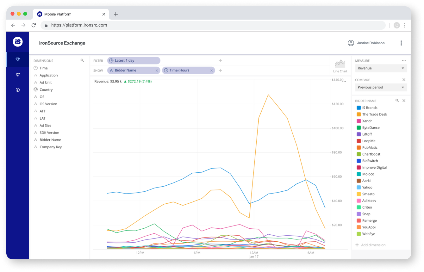Toggle Liftoff legend entry

coord(364,134)
